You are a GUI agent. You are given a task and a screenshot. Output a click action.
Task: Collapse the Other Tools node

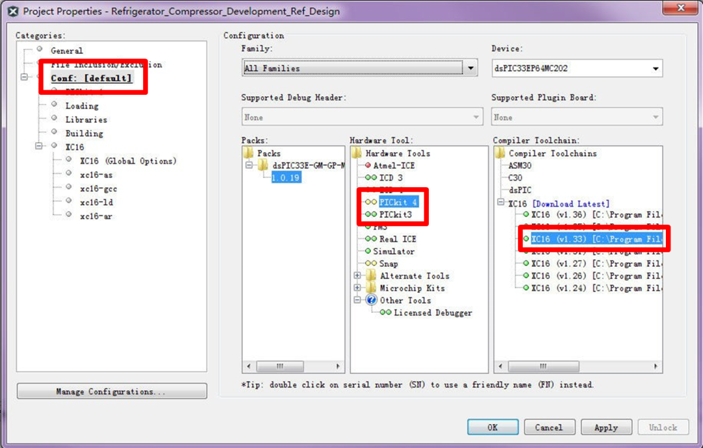357,300
